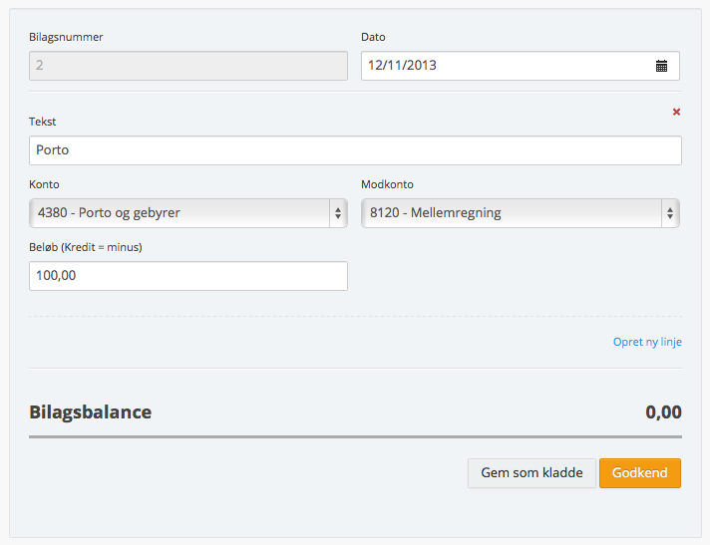Approve the voucher with Godkend
The height and width of the screenshot is (545, 710).
(x=639, y=473)
